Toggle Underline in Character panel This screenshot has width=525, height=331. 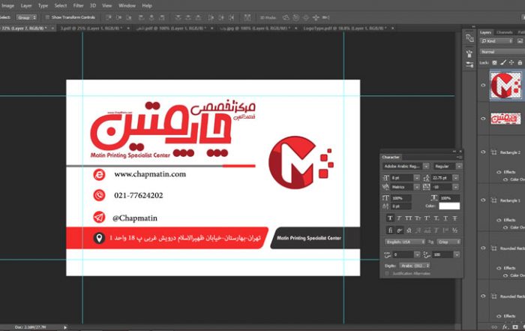pos(445,218)
